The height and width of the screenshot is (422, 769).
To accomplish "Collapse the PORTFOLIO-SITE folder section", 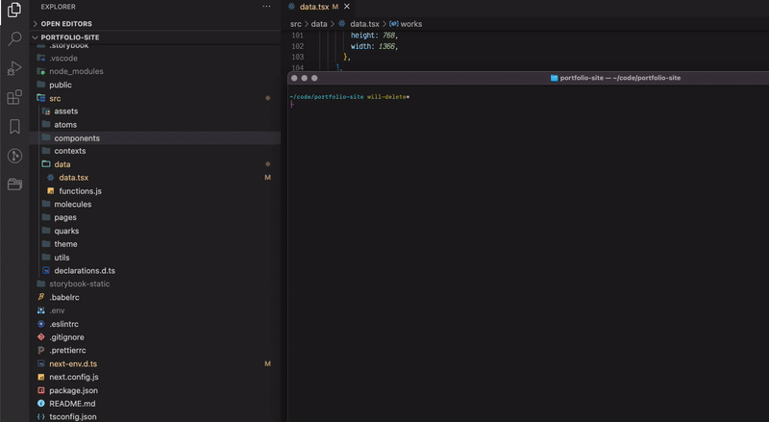I will click(x=69, y=37).
